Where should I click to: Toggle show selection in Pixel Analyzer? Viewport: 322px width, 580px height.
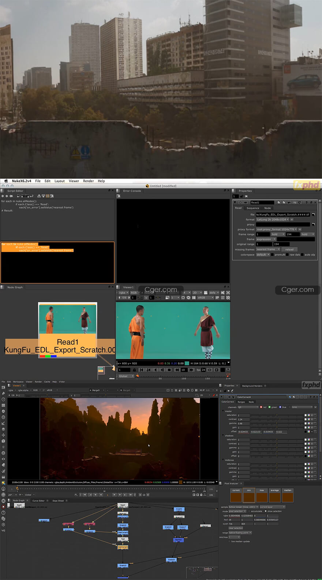click(x=266, y=511)
